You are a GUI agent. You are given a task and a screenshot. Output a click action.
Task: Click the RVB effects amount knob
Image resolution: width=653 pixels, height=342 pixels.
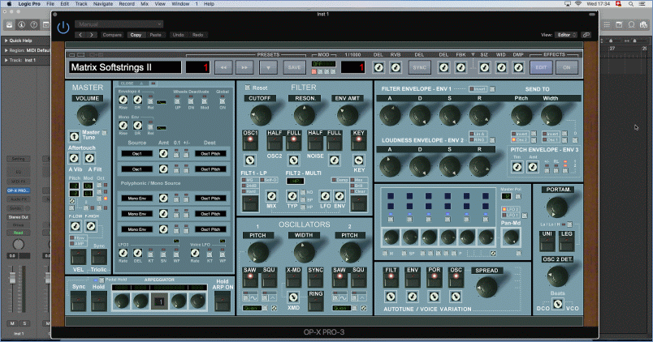pyautogui.click(x=396, y=67)
